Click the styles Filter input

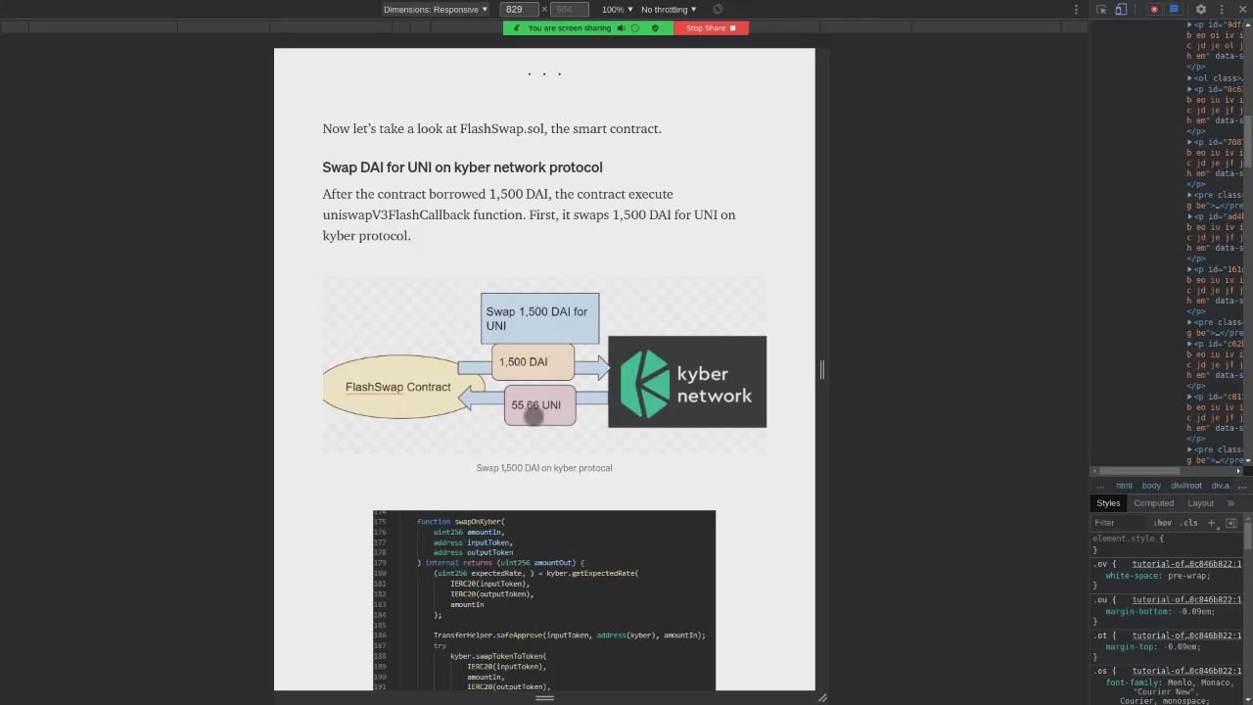pos(1118,523)
